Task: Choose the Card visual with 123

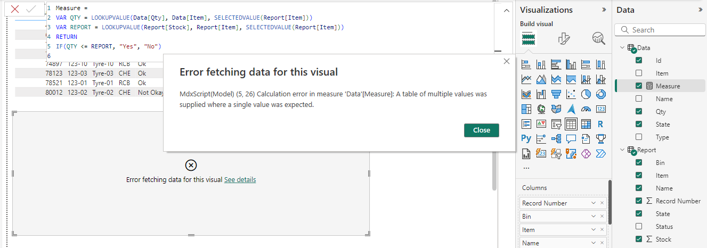Action: pyautogui.click(x=601, y=109)
